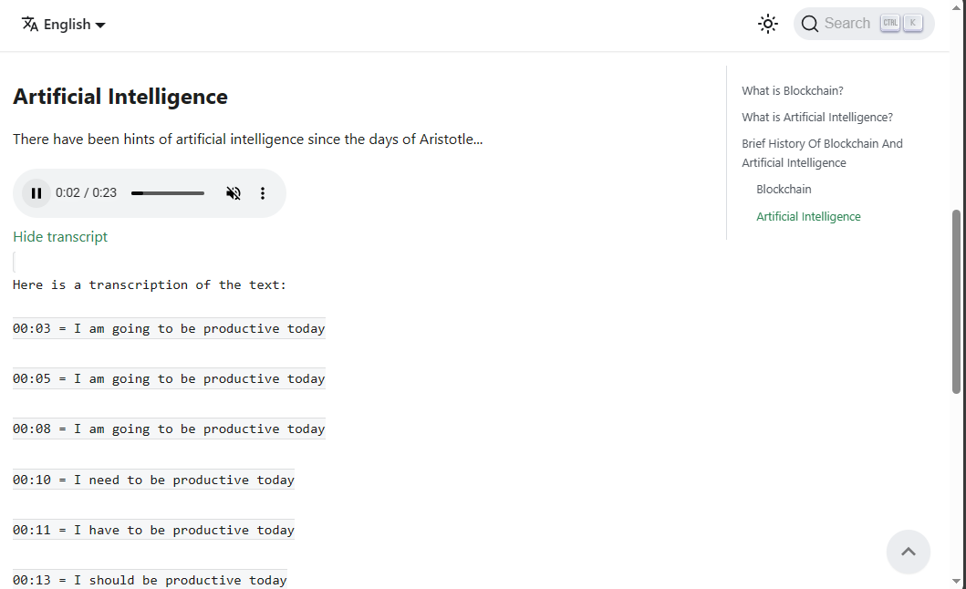Open audio player more options menu

coord(263,193)
